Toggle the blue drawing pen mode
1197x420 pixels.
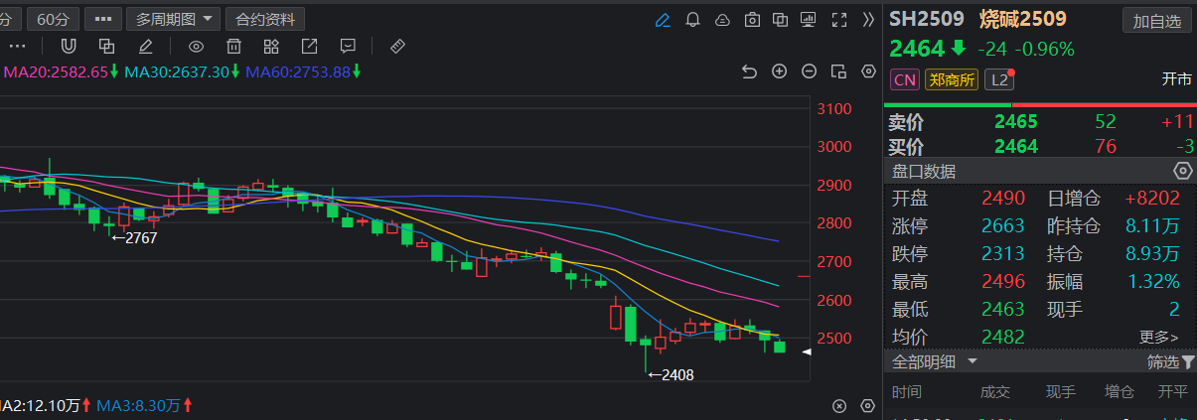(x=664, y=19)
